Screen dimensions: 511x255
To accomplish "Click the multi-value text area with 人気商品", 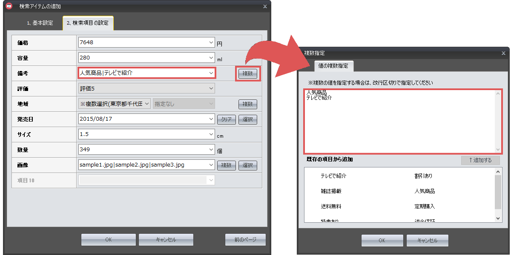I will click(399, 121).
